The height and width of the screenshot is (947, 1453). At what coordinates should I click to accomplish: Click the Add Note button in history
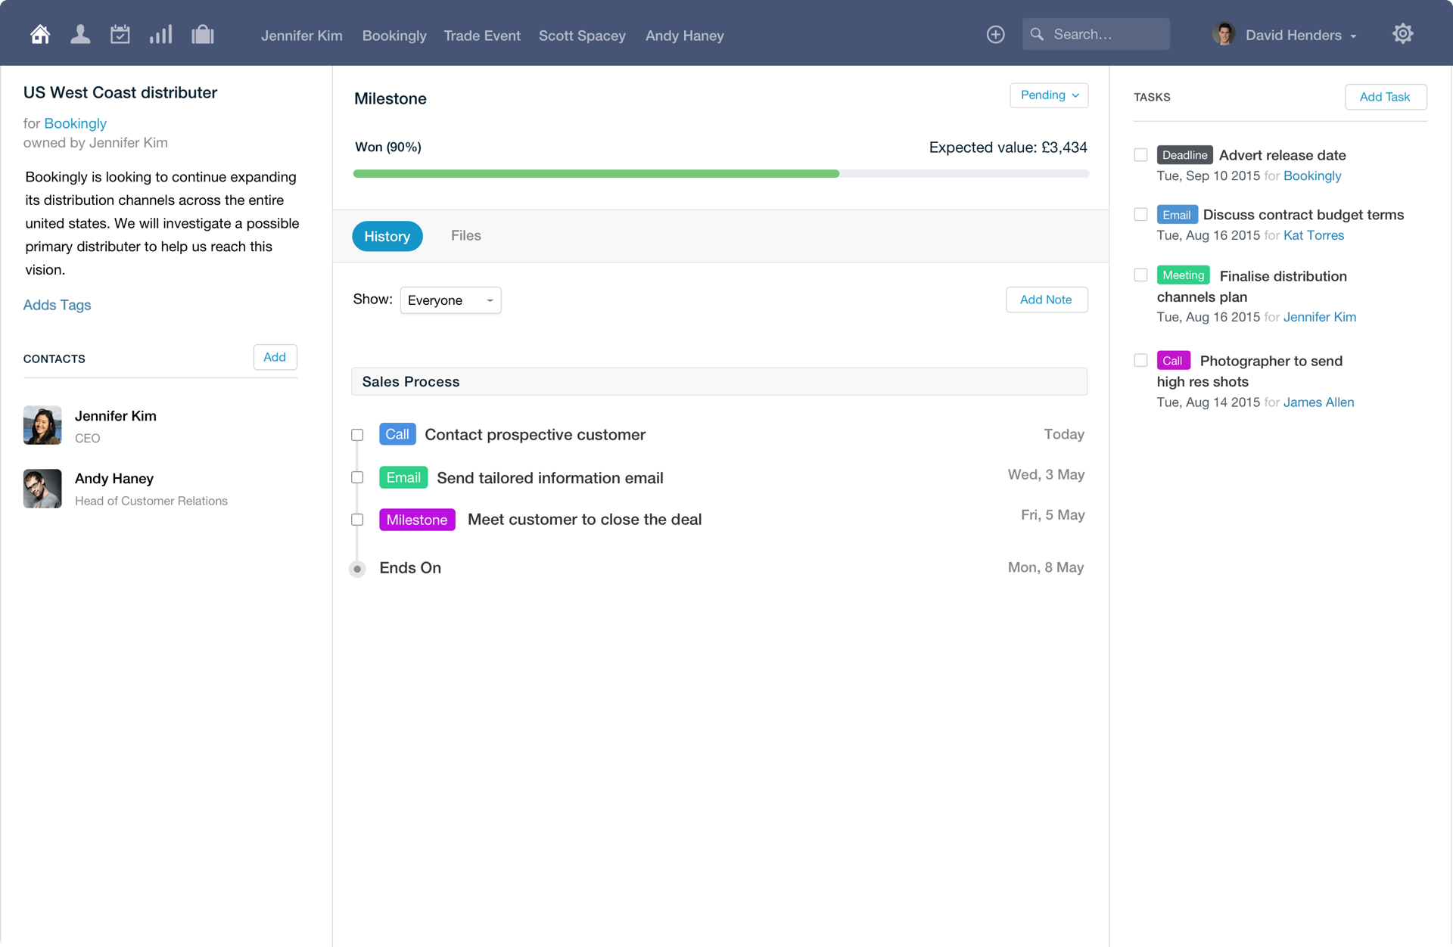1045,300
